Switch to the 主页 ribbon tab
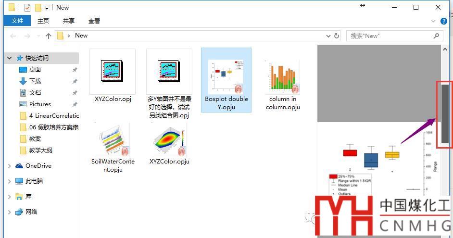Viewport: 453px width, 238px height. coord(43,21)
